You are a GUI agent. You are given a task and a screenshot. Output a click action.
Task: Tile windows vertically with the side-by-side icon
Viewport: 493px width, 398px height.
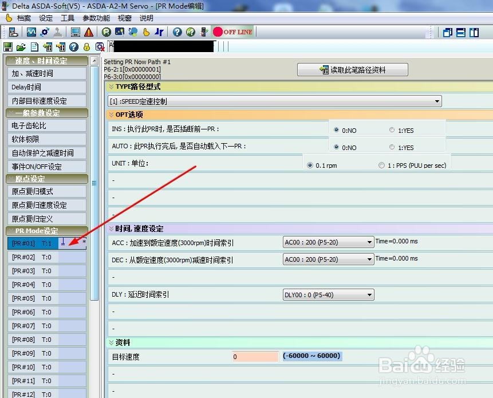[474, 33]
